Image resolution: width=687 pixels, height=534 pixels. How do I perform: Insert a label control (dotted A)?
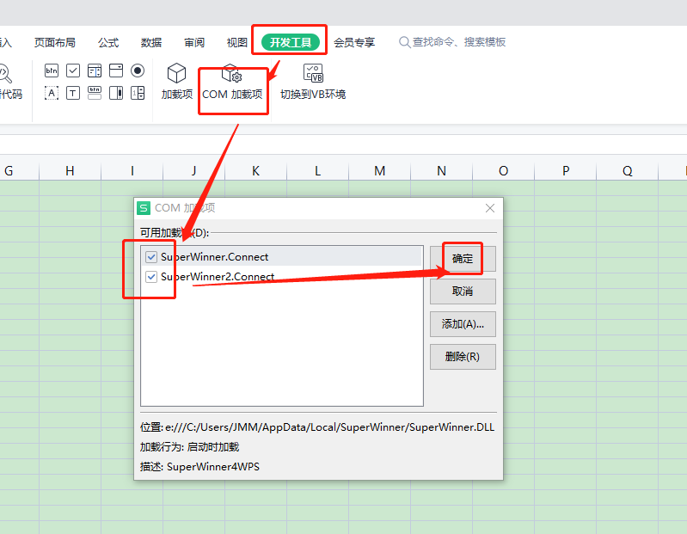point(52,92)
